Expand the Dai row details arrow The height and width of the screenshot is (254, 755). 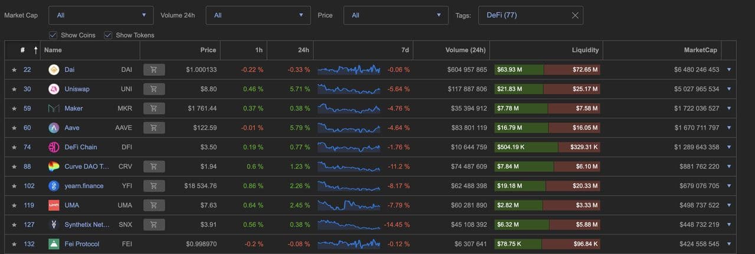click(x=729, y=69)
